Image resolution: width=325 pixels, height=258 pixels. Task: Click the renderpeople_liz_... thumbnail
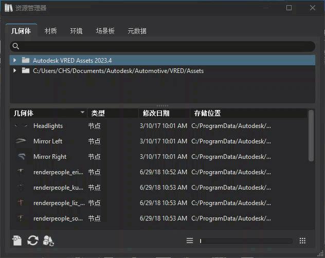(21, 202)
